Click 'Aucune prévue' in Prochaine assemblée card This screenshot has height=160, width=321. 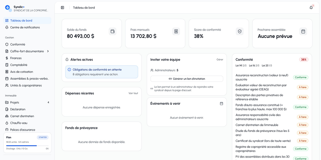coord(275,36)
